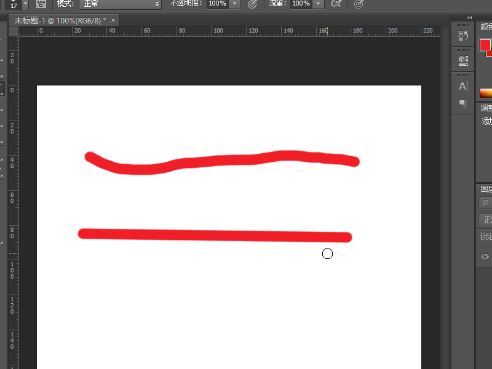Enable pressure for size icon

(x=359, y=4)
